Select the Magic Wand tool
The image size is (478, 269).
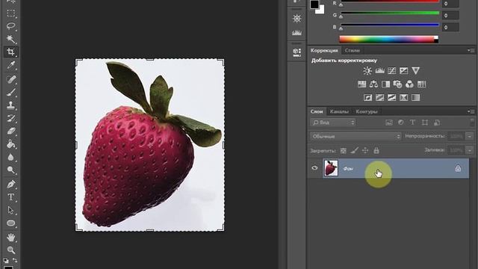11,39
